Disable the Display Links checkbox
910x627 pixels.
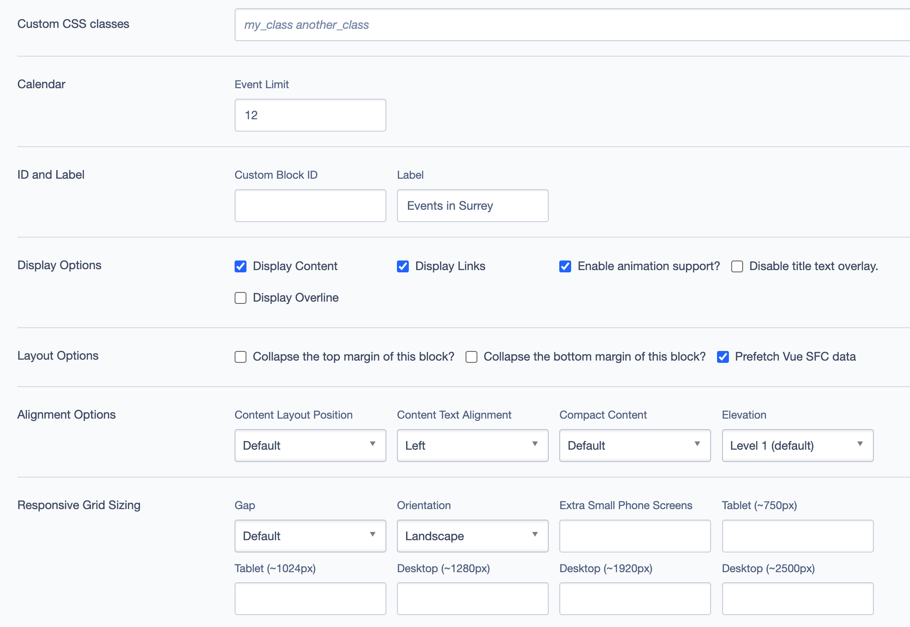pyautogui.click(x=403, y=266)
